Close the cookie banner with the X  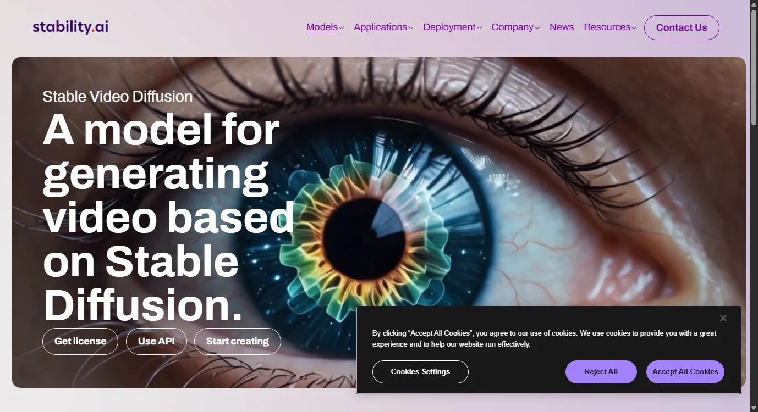pos(723,318)
